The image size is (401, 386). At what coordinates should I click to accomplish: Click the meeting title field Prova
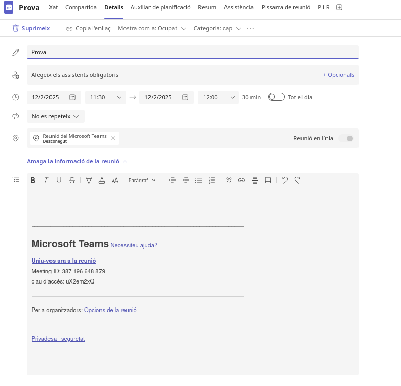point(192,52)
